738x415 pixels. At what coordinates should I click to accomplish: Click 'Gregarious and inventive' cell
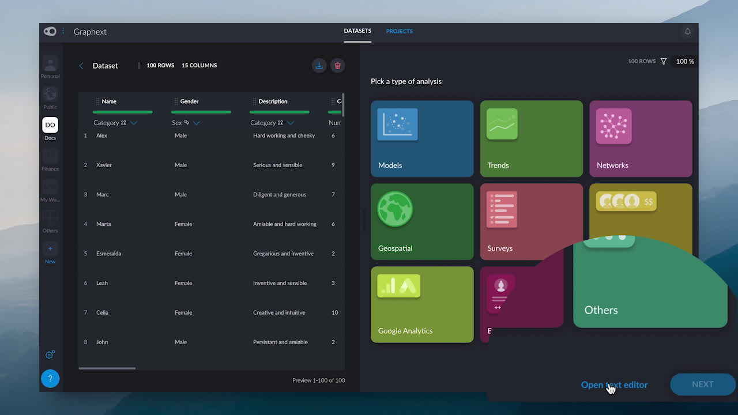pyautogui.click(x=283, y=254)
